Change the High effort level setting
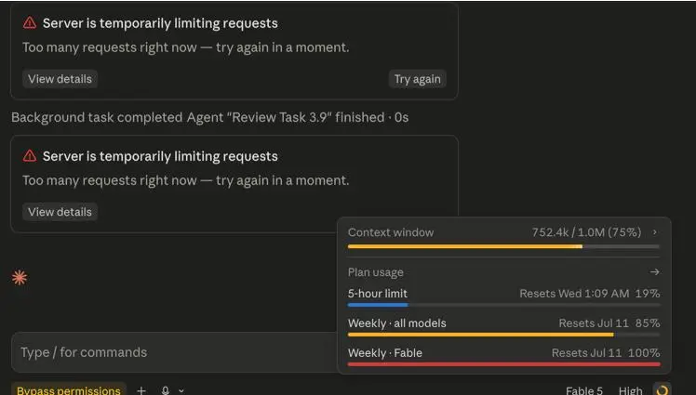 [630, 390]
